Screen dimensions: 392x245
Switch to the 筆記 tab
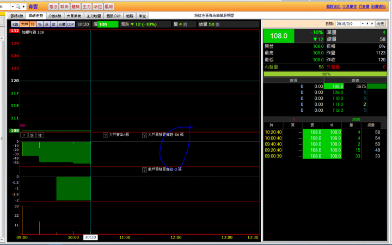142,16
